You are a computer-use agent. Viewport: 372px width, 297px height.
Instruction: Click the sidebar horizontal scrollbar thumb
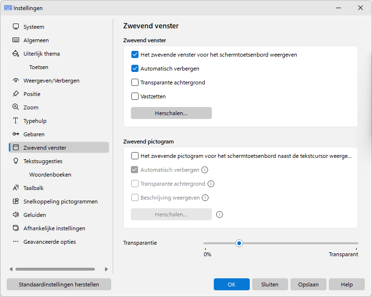[55, 269]
